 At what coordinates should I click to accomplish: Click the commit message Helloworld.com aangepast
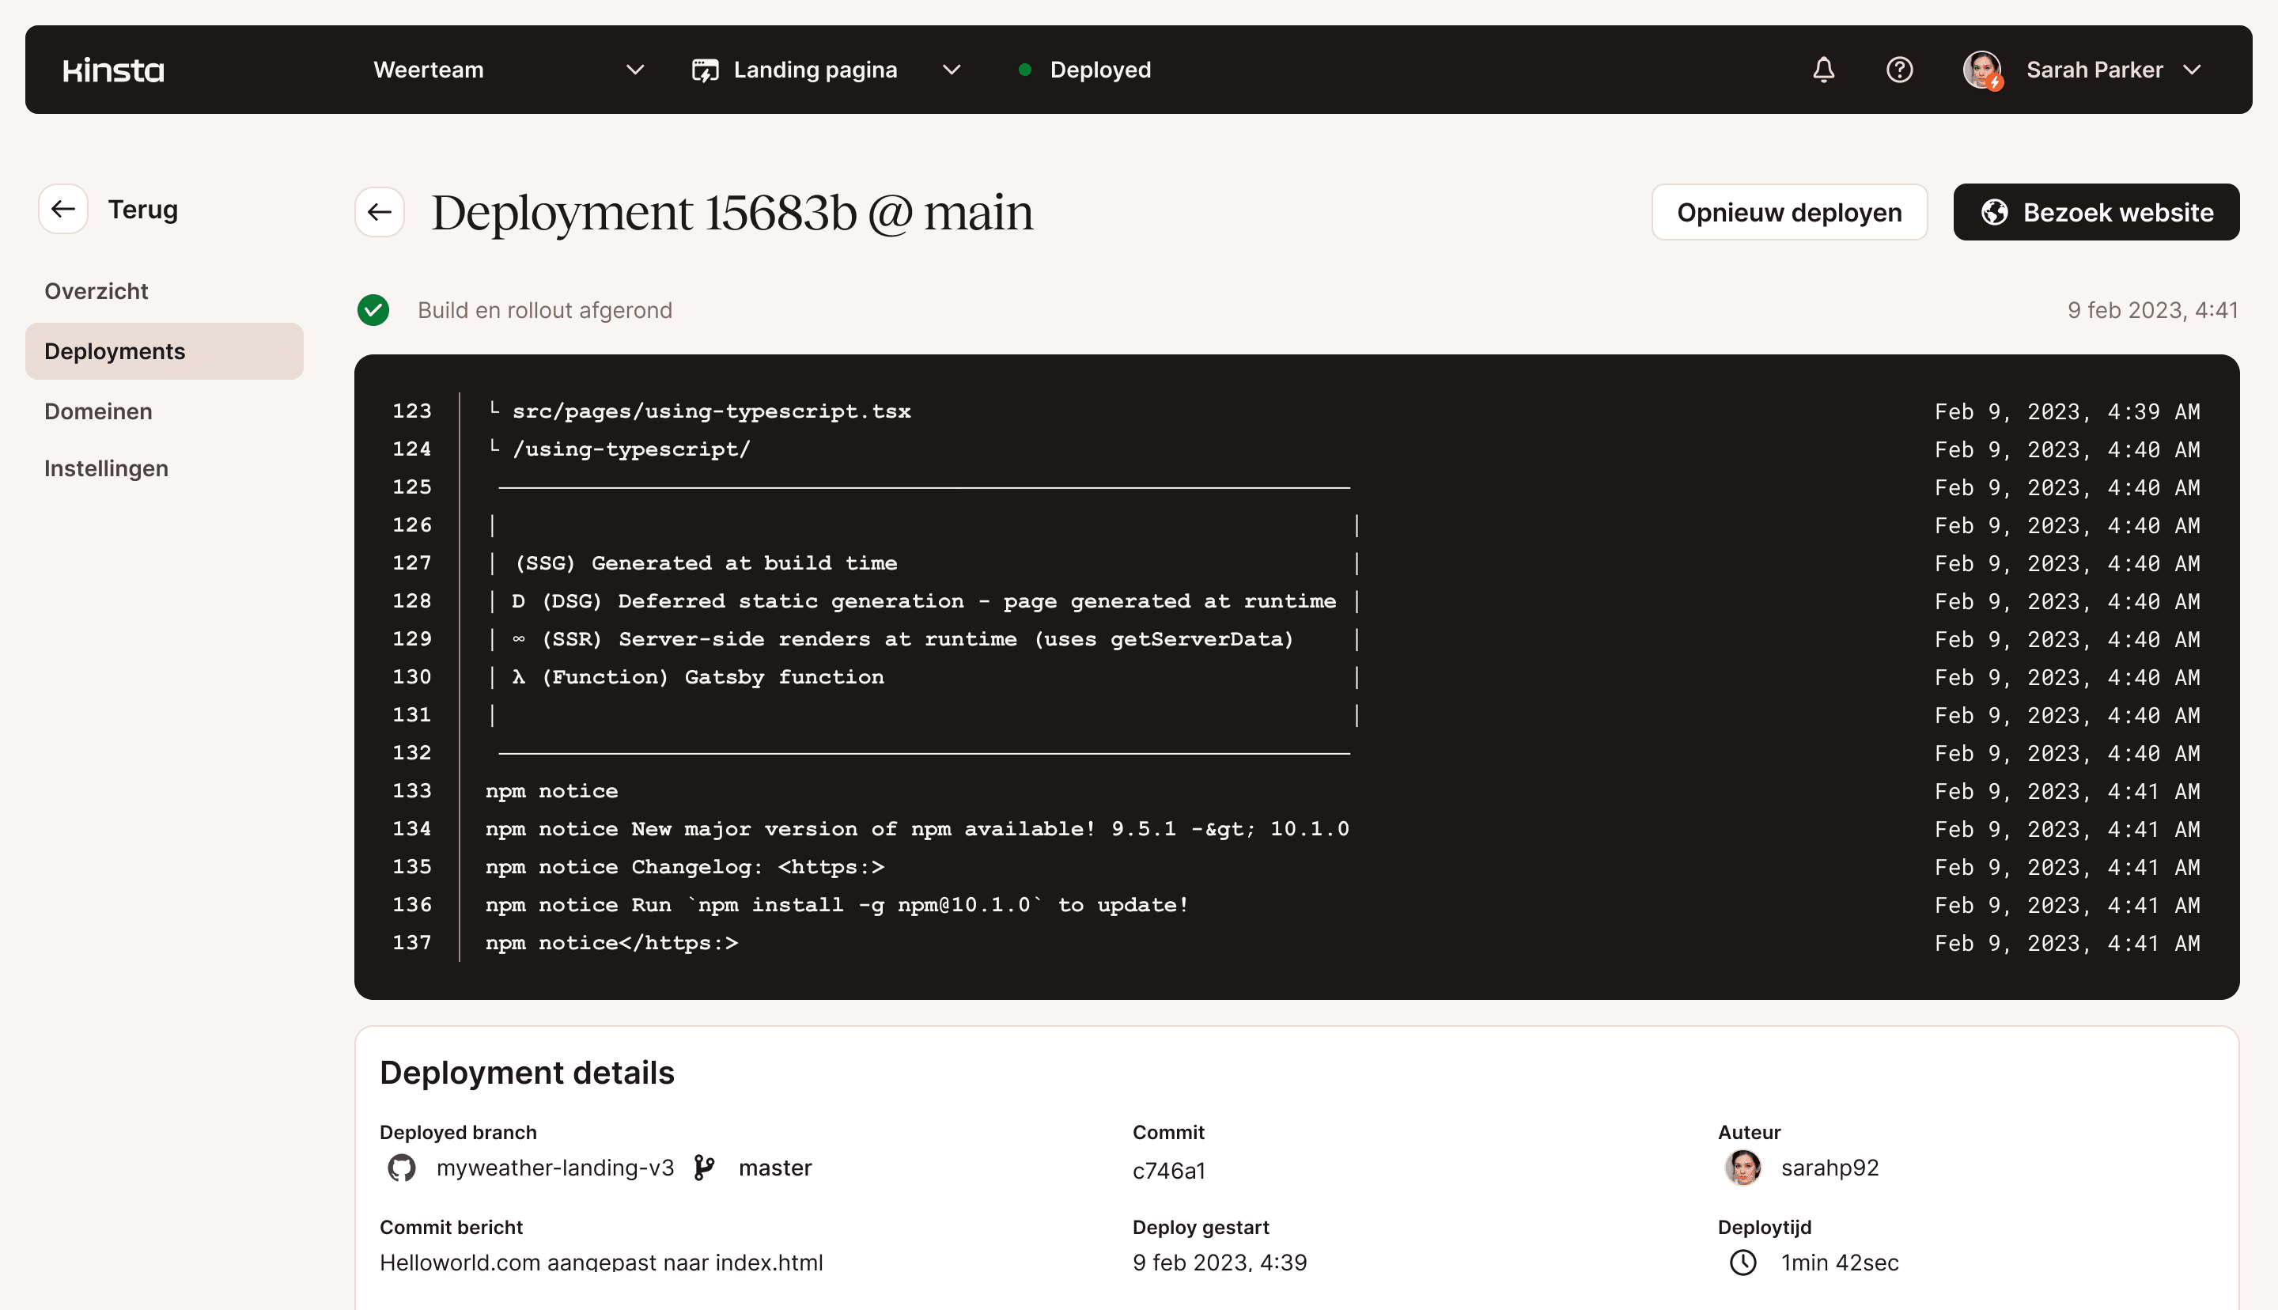[601, 1263]
